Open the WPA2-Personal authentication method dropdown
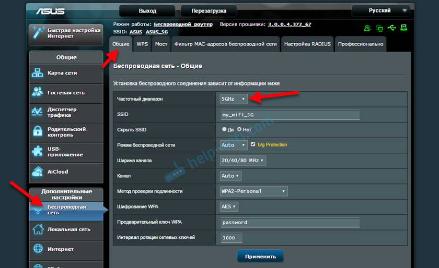 click(253, 191)
